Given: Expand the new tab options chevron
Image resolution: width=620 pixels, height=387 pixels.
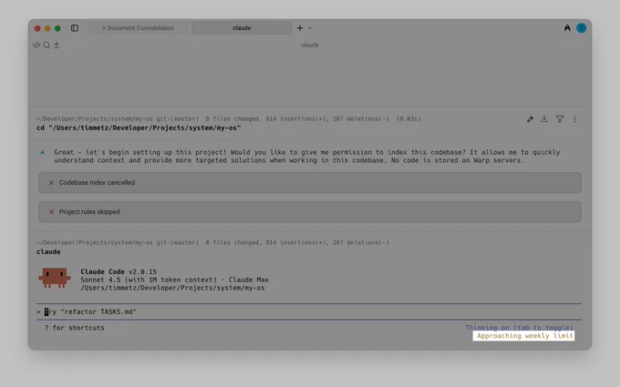Looking at the screenshot, I should coord(310,28).
